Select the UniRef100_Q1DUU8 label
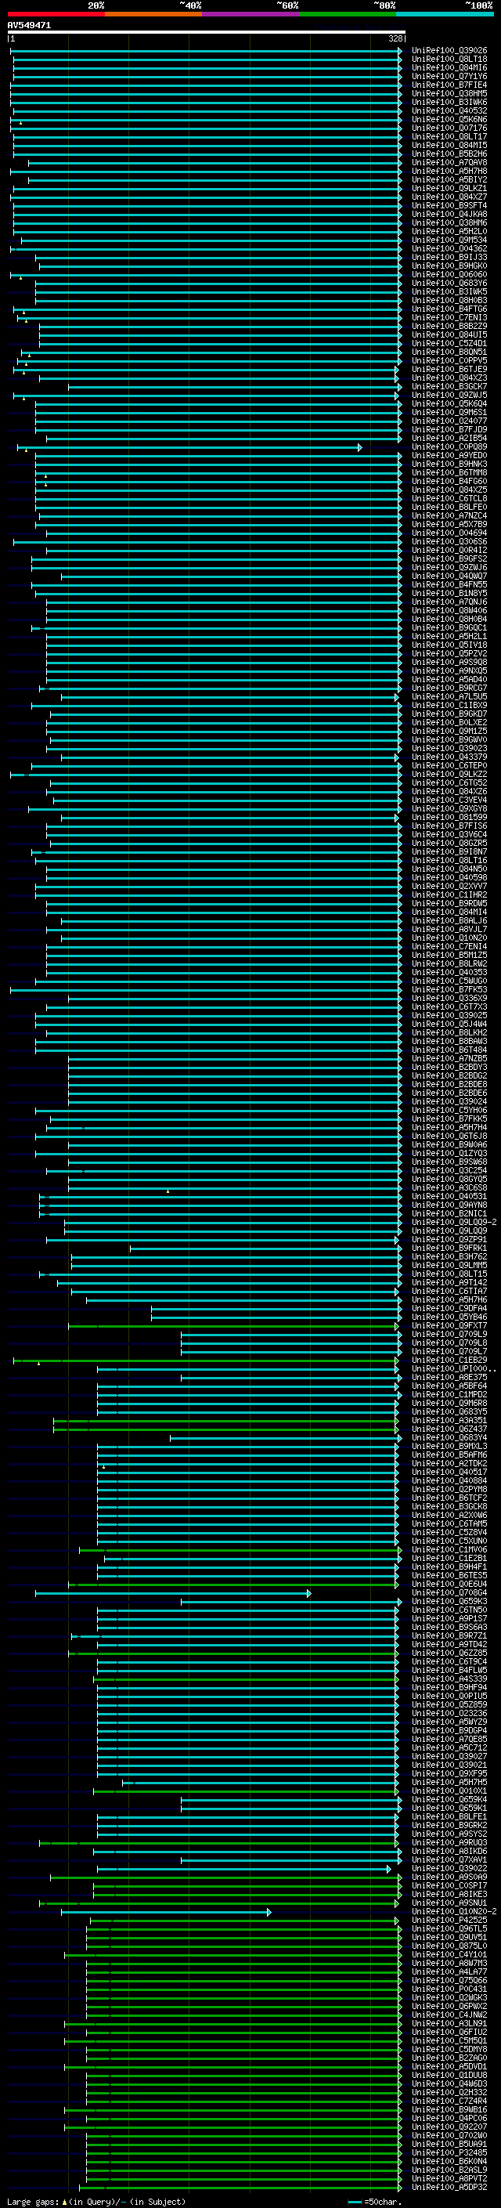The width and height of the screenshot is (501, 2208). [449, 2075]
